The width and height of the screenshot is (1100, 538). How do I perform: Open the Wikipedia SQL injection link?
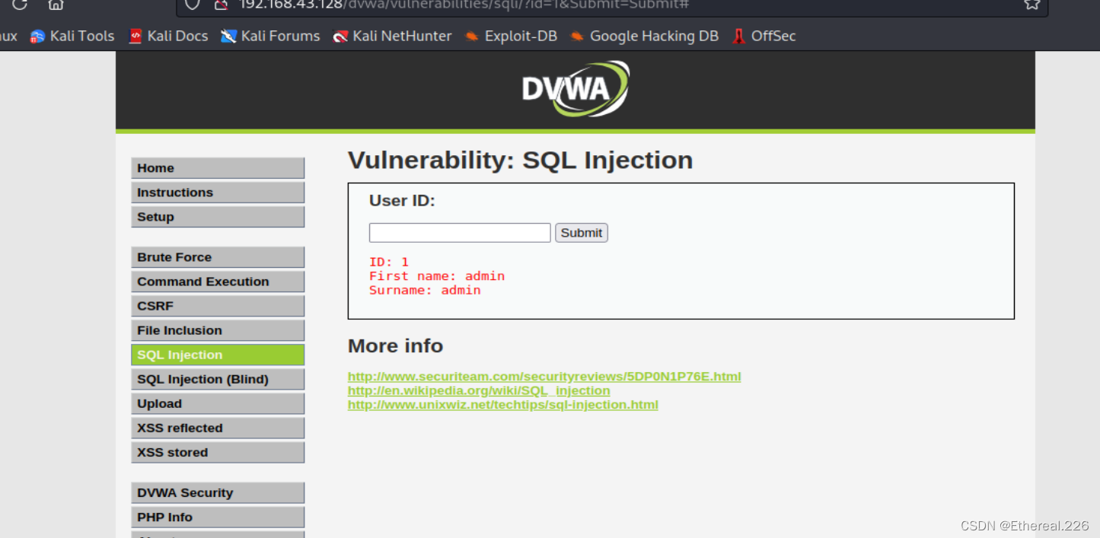coord(479,390)
